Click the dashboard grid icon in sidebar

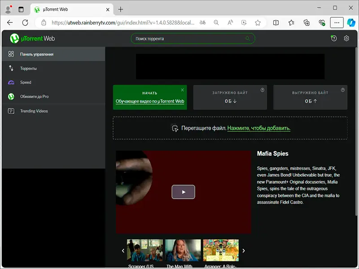click(11, 54)
